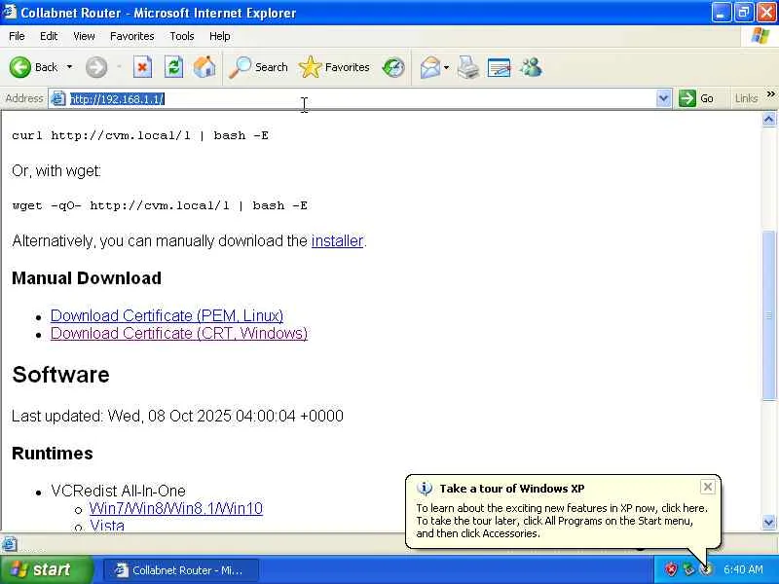
Task: Stop page loading with red X icon
Action: pos(142,67)
